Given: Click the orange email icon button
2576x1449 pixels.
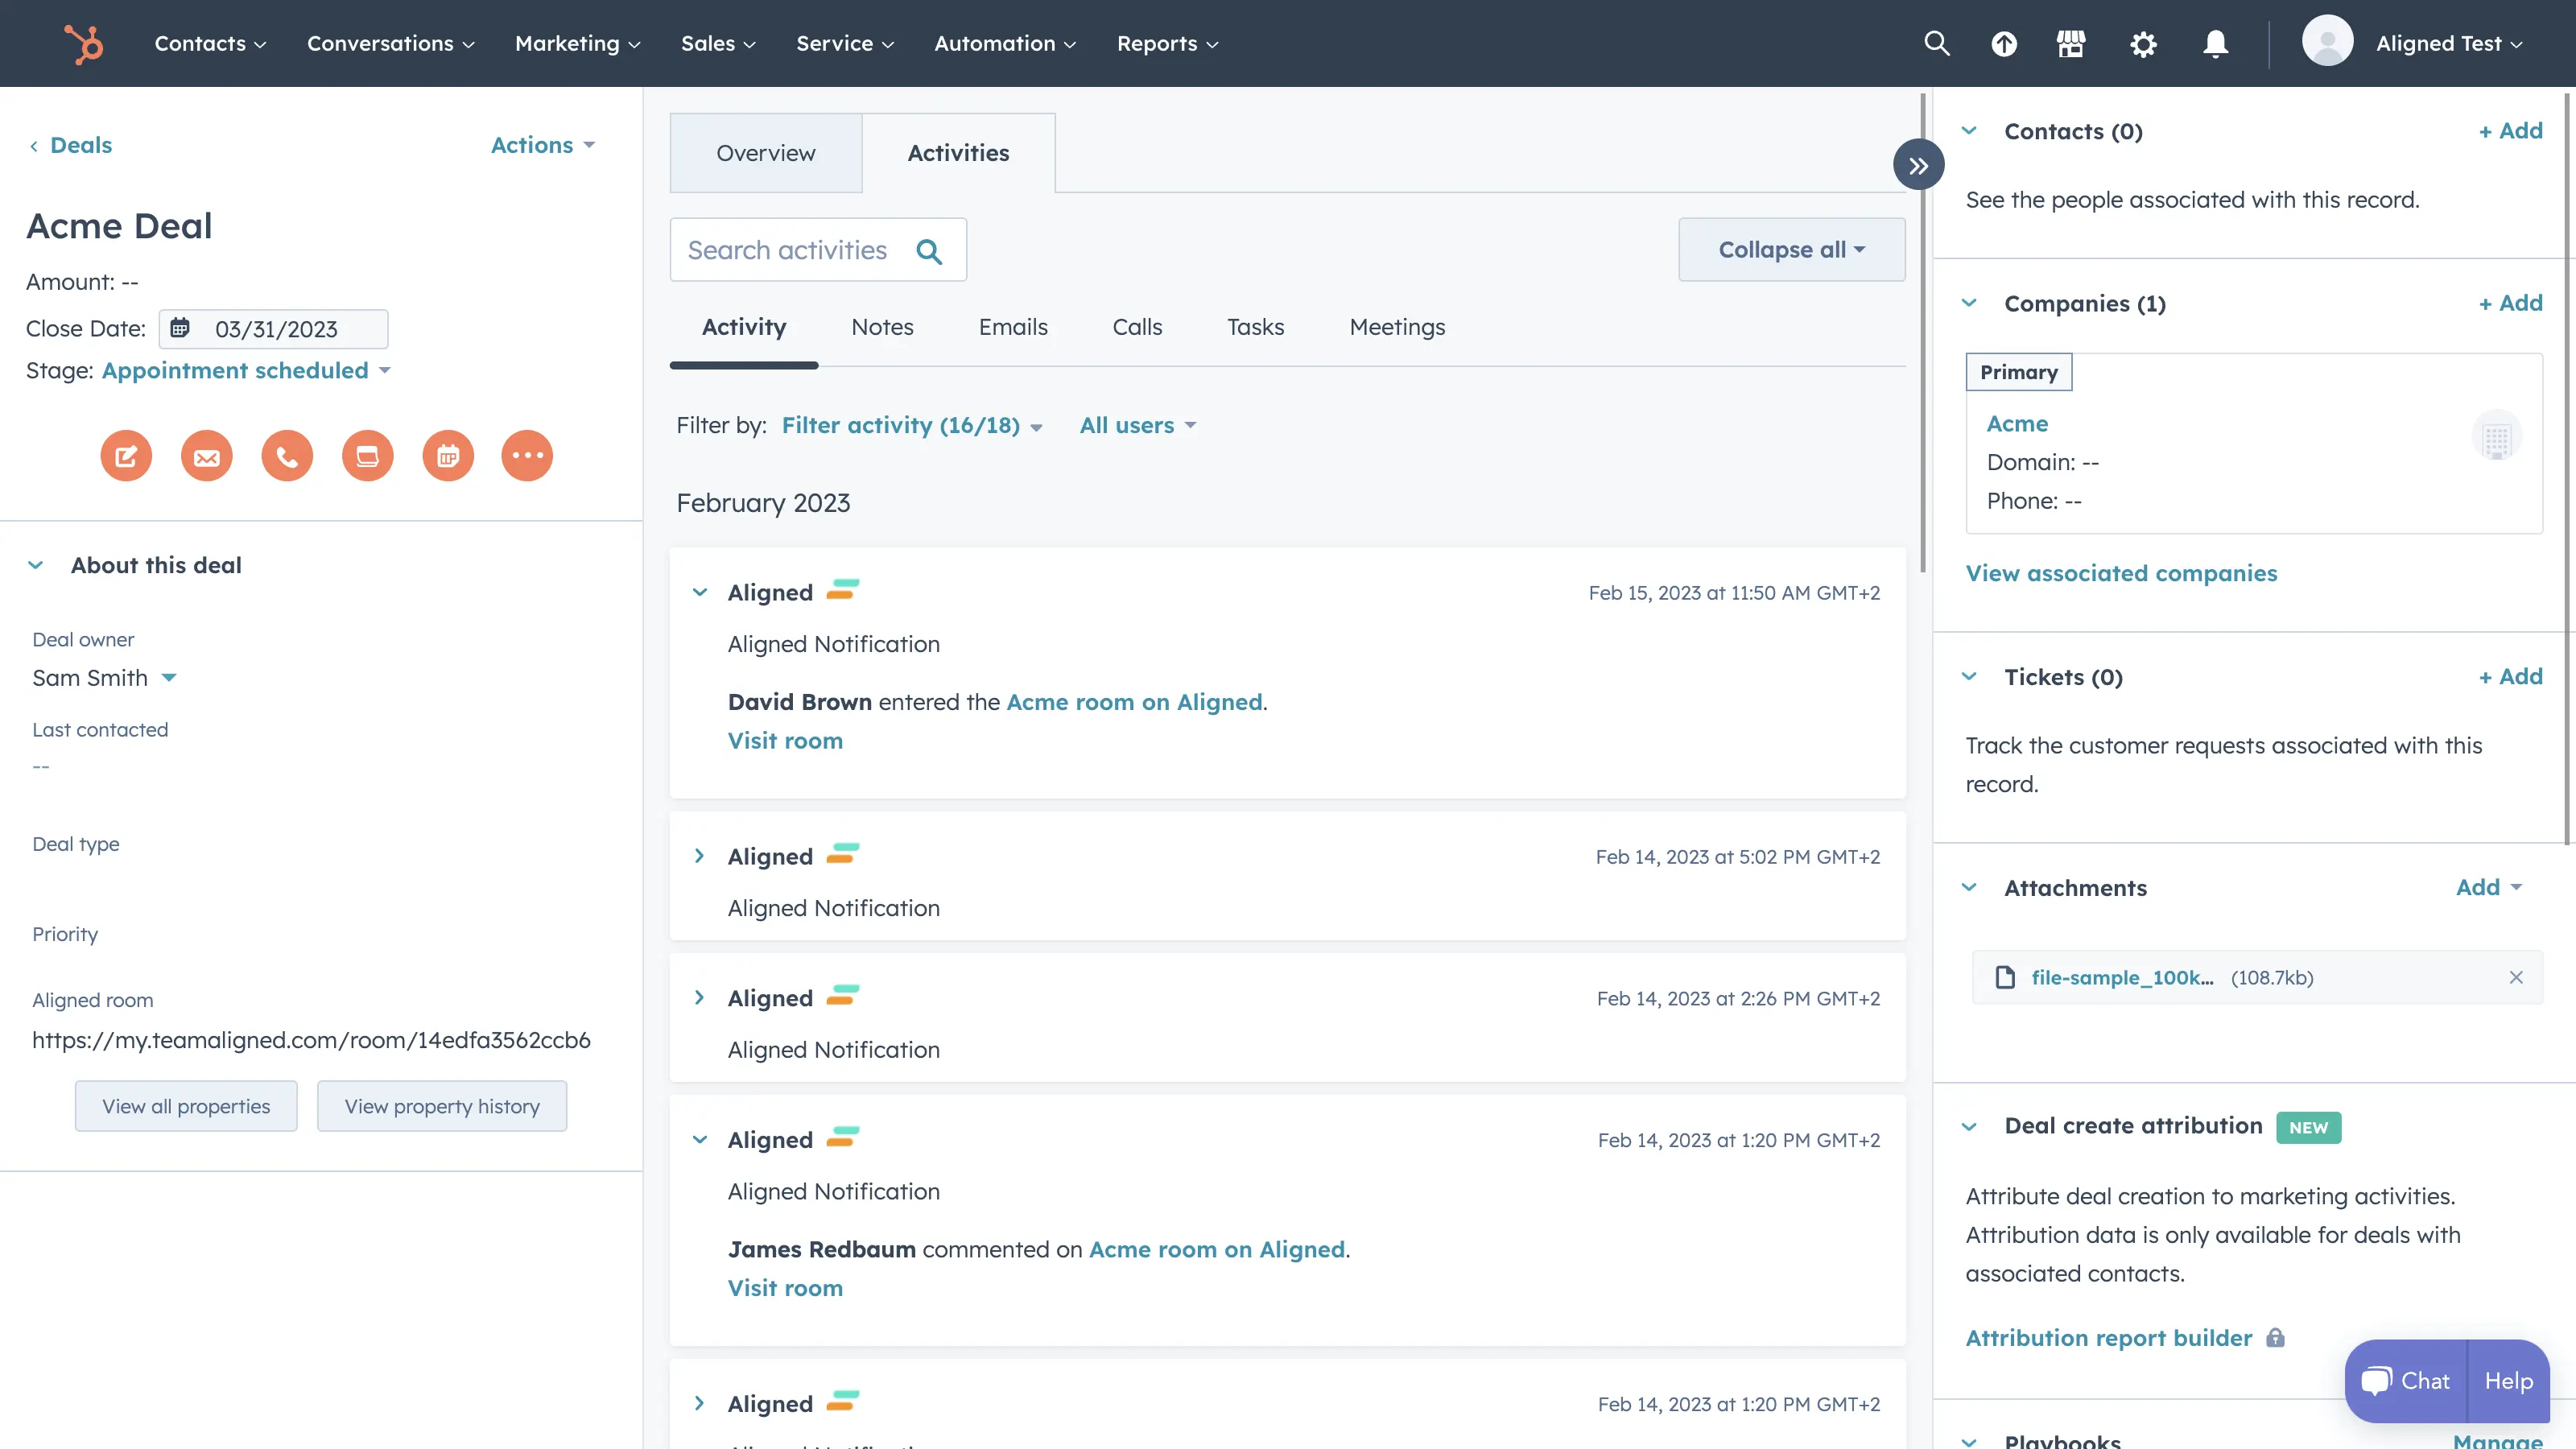Looking at the screenshot, I should 206,456.
